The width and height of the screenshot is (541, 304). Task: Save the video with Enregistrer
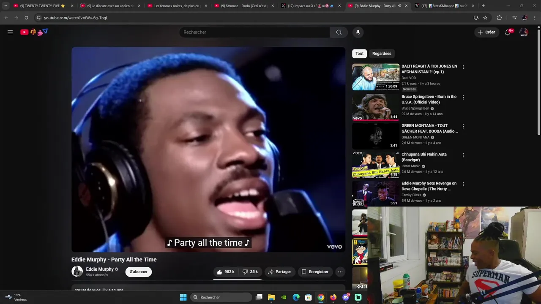[x=314, y=272]
